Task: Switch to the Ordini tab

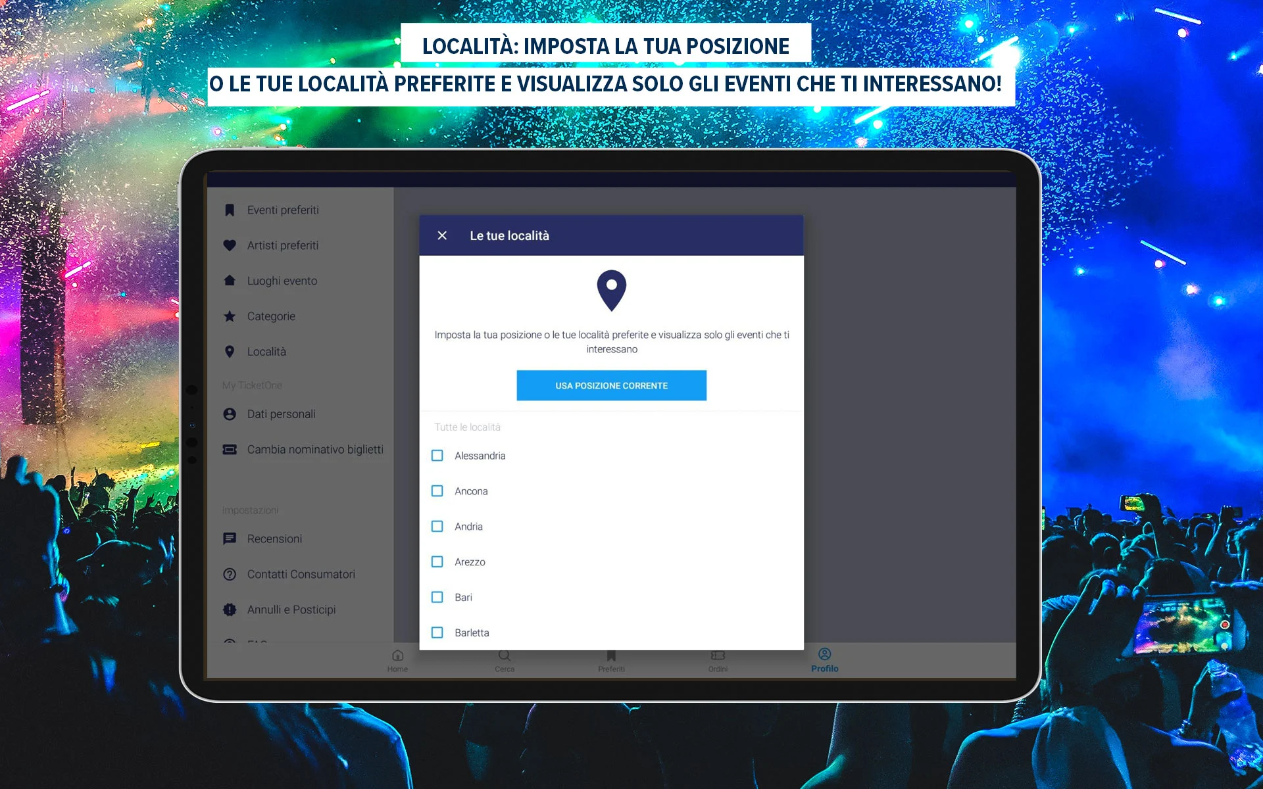Action: click(x=718, y=661)
